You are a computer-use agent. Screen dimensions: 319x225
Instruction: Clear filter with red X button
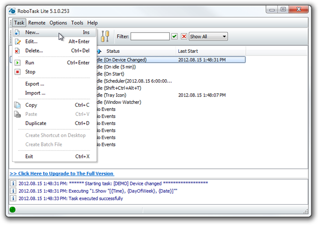click(184, 37)
